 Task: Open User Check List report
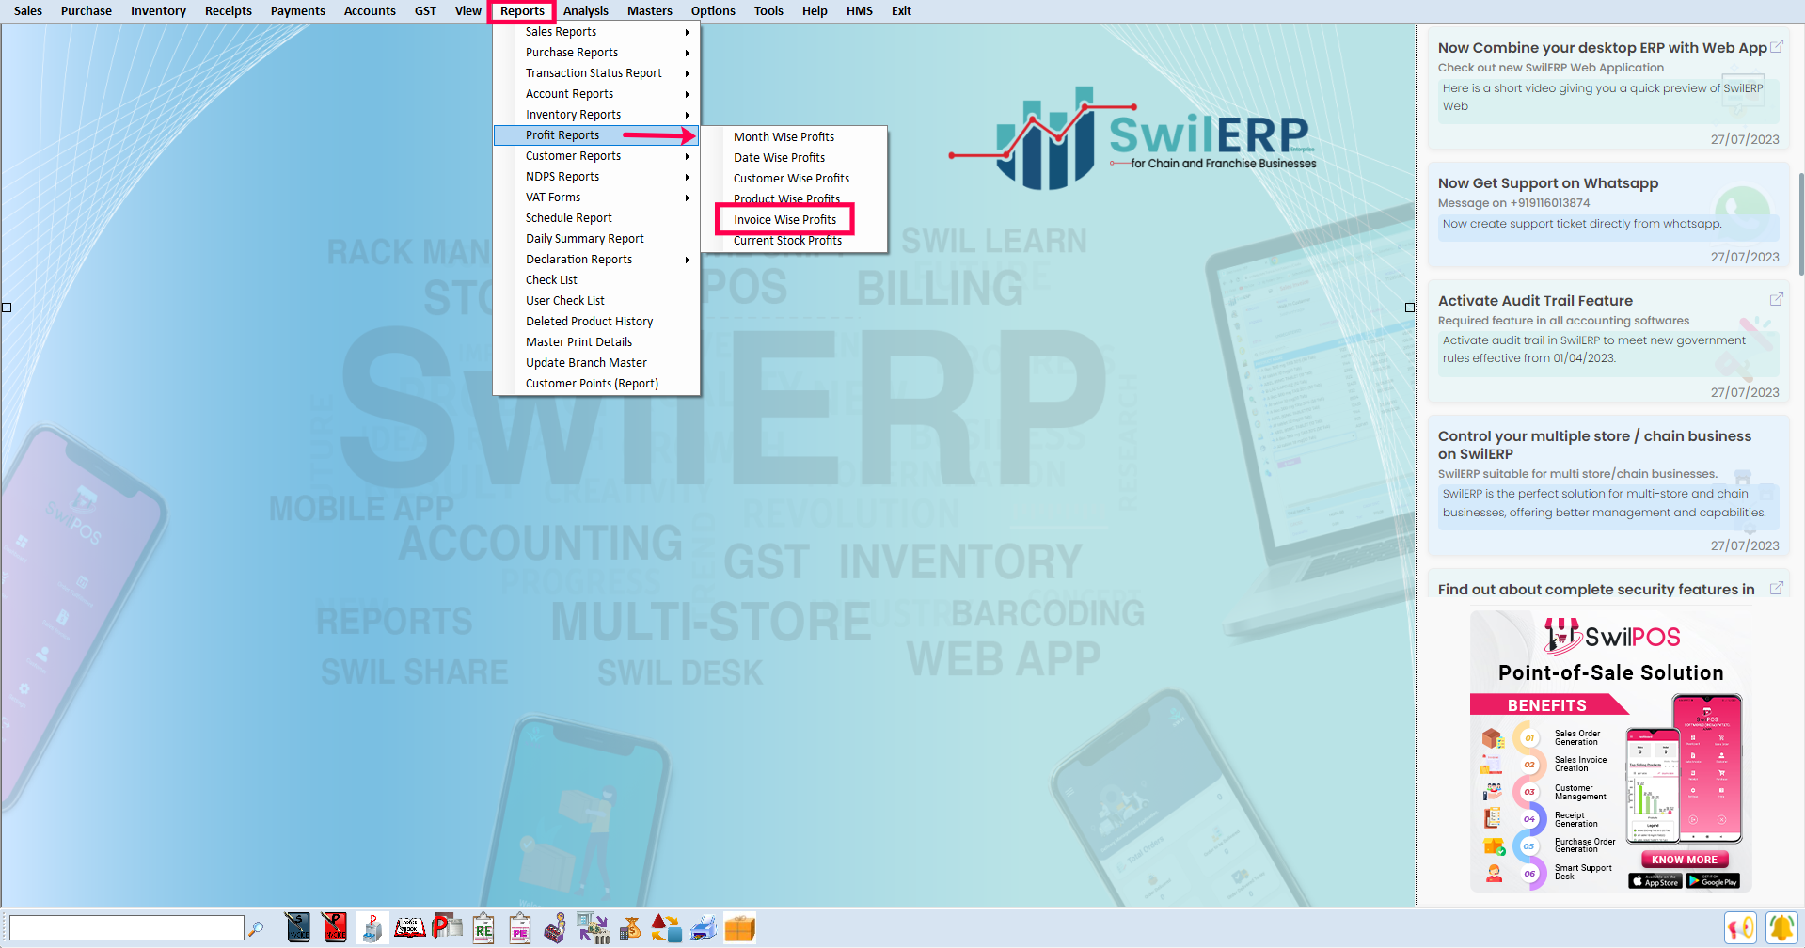(596, 301)
